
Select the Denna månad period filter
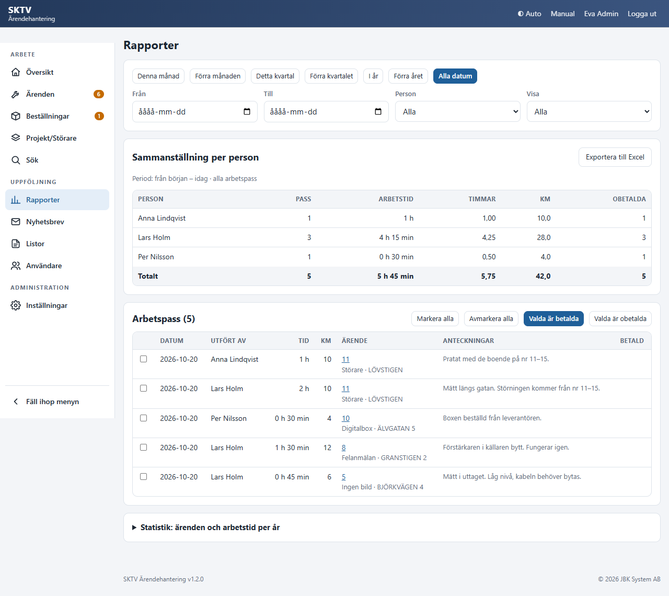click(158, 76)
